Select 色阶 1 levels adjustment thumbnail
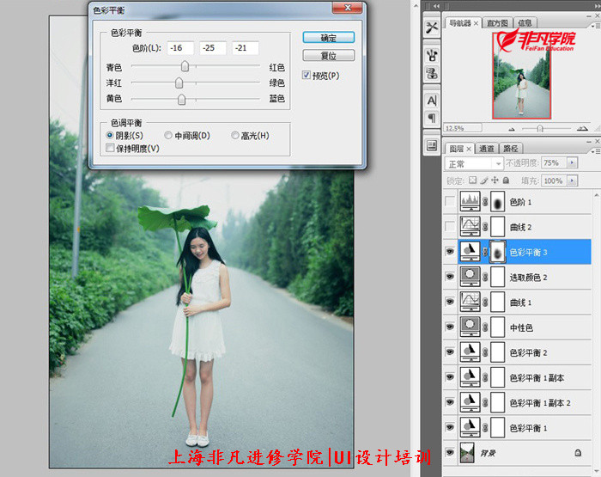 (x=470, y=201)
